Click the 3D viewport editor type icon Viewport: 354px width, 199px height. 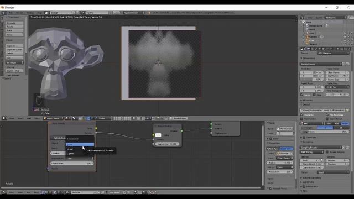pos(4,118)
